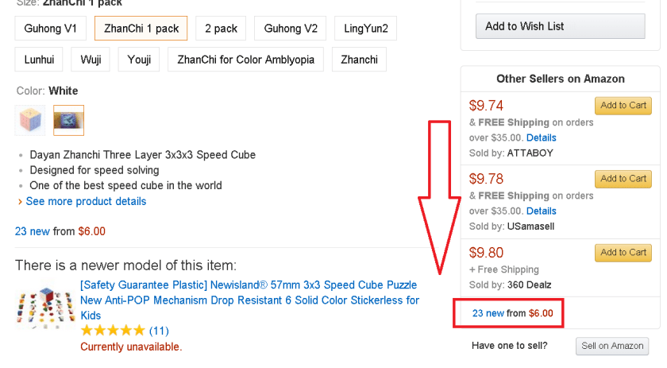
Task: Choose the ZhanChi 1 pack size
Action: click(x=141, y=29)
